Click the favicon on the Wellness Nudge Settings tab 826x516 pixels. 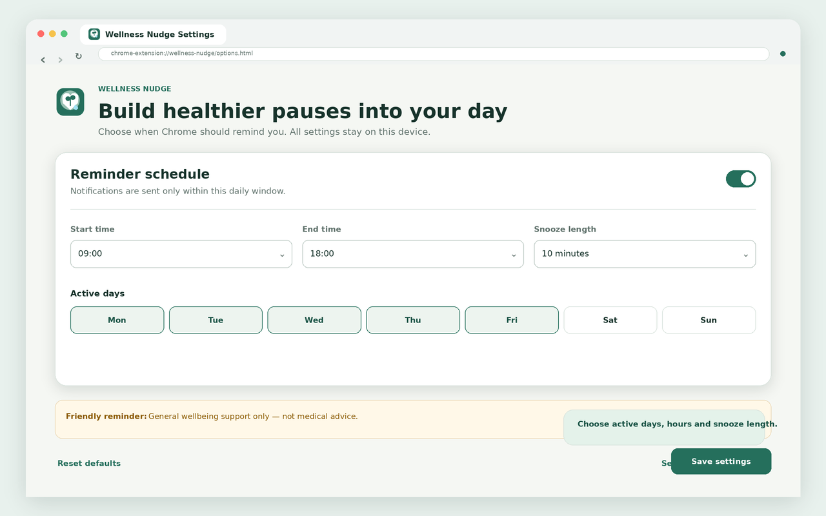94,34
